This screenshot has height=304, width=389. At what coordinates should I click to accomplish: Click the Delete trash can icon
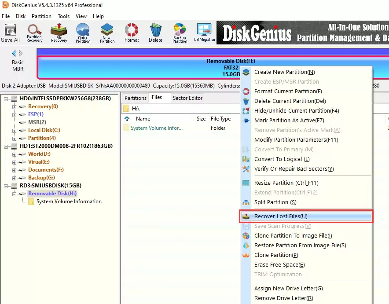pos(155,33)
